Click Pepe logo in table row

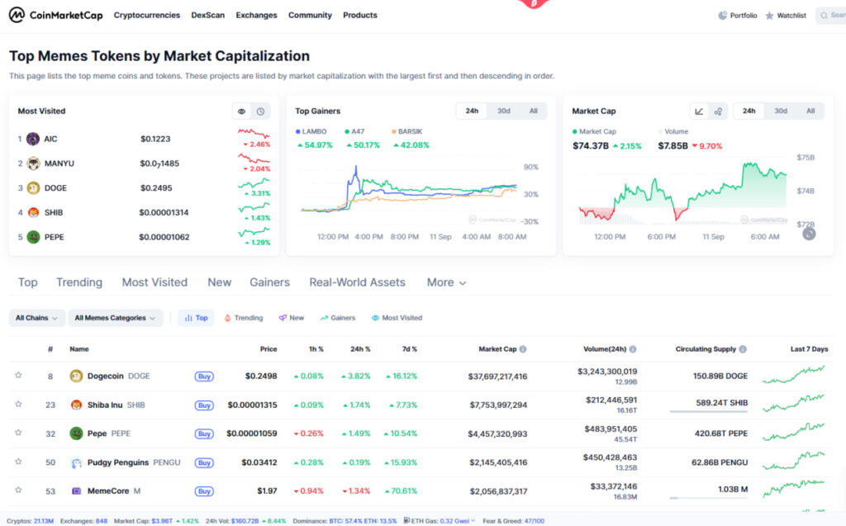pos(76,434)
